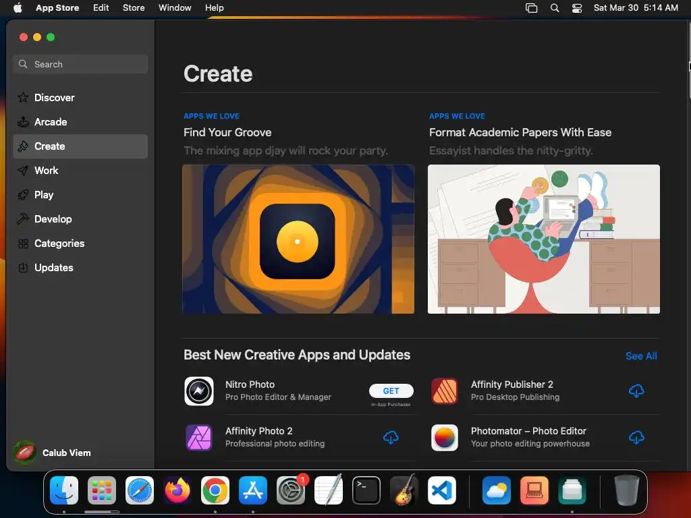
Task: Click the vertical scrollbar of the page
Action: click(x=688, y=59)
